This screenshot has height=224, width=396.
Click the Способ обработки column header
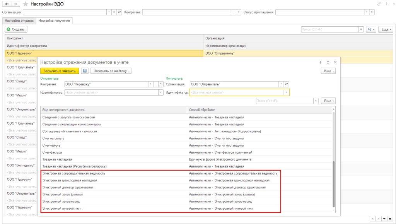pos(259,110)
